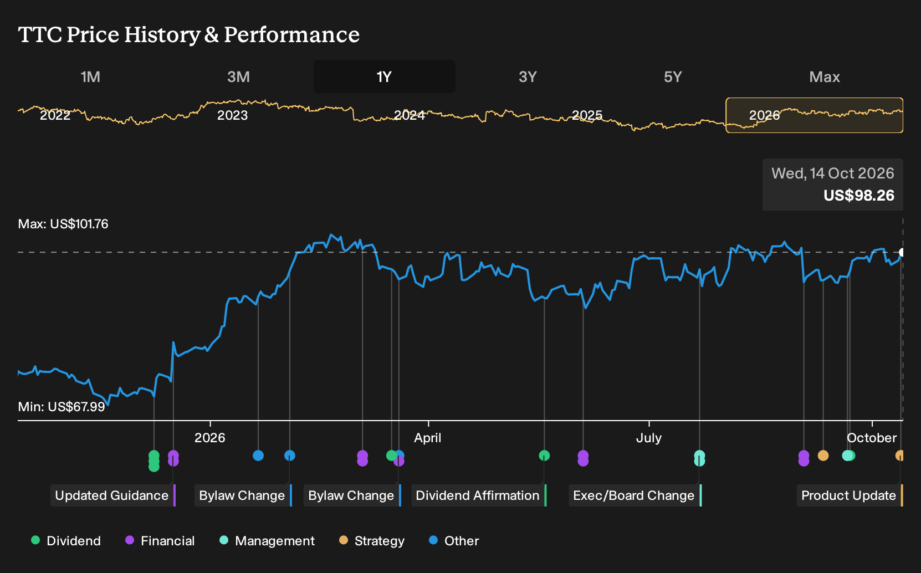The image size is (921, 573).
Task: Click the Min: US$67.99 label
Action: (62, 407)
